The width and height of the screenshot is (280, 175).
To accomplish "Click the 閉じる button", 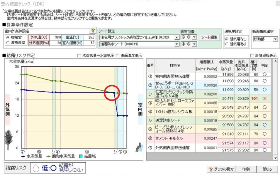I will 267,169.
